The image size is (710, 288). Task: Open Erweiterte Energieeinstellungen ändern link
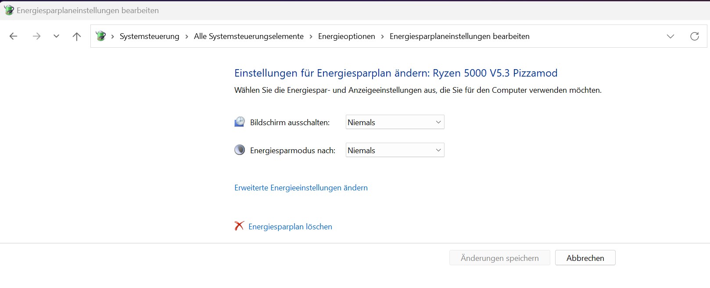coord(301,188)
